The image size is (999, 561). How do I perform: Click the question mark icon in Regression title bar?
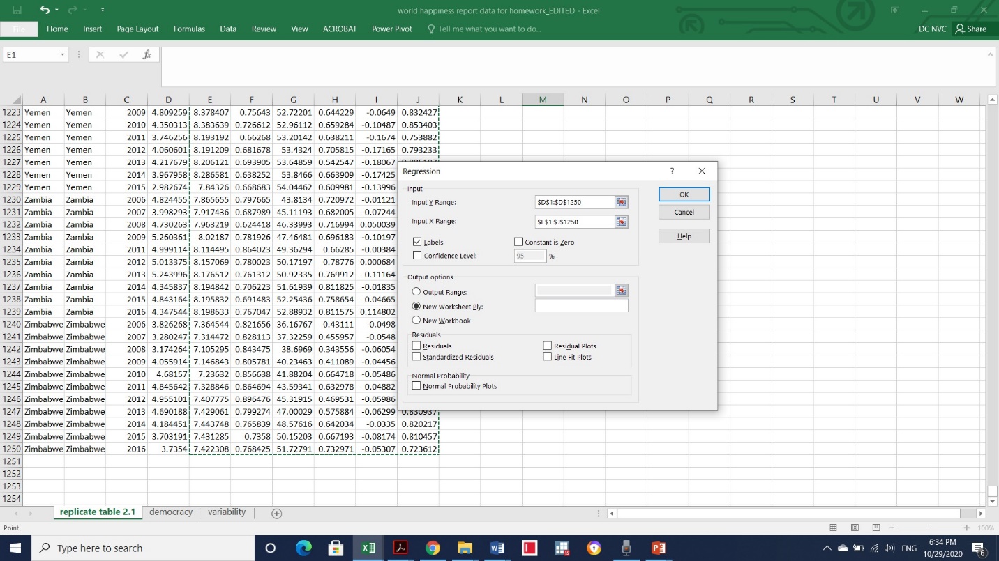pos(673,171)
